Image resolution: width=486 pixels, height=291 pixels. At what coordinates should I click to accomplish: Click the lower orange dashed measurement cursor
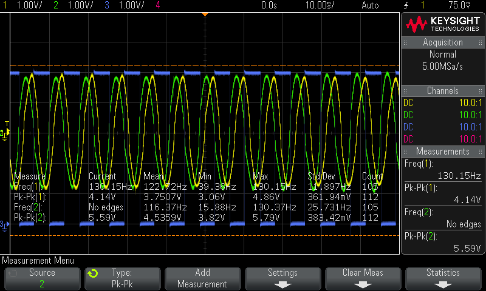(205, 236)
